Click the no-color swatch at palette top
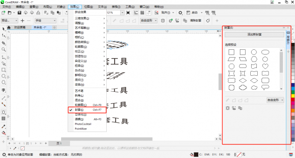Screen dimensions: 295x158 pos(293,41)
